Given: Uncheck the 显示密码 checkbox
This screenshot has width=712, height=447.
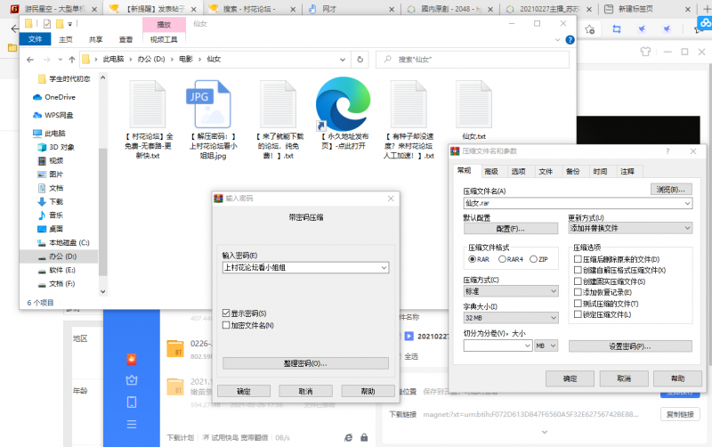Looking at the screenshot, I should 226,313.
